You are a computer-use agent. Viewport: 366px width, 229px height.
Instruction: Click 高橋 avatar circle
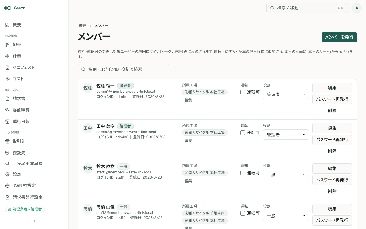88,209
